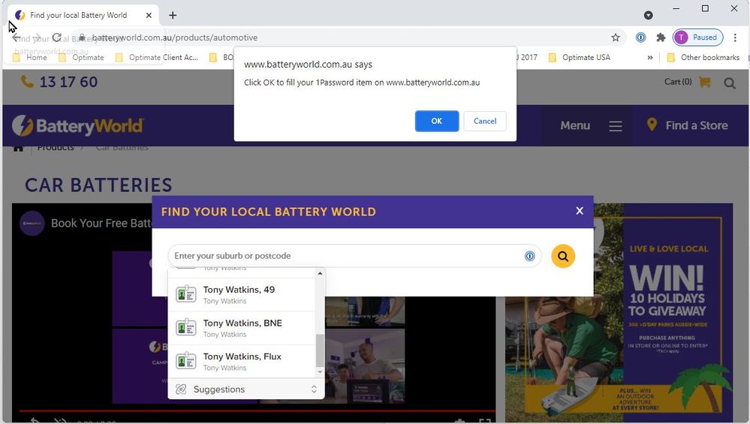
Task: Click the yellow search magnifier button
Action: coord(563,256)
